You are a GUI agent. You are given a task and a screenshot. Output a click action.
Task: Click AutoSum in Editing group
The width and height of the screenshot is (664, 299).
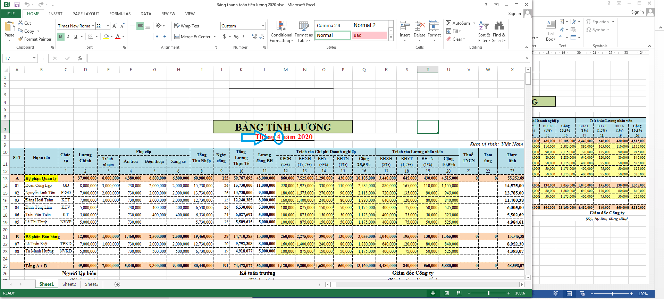click(x=458, y=23)
